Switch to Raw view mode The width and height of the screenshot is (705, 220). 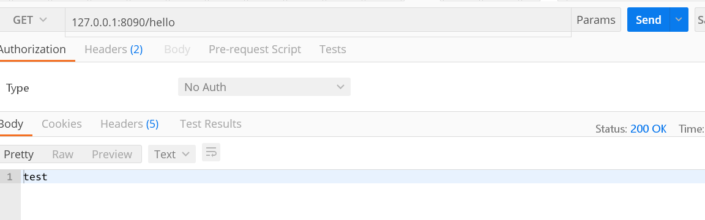[62, 155]
